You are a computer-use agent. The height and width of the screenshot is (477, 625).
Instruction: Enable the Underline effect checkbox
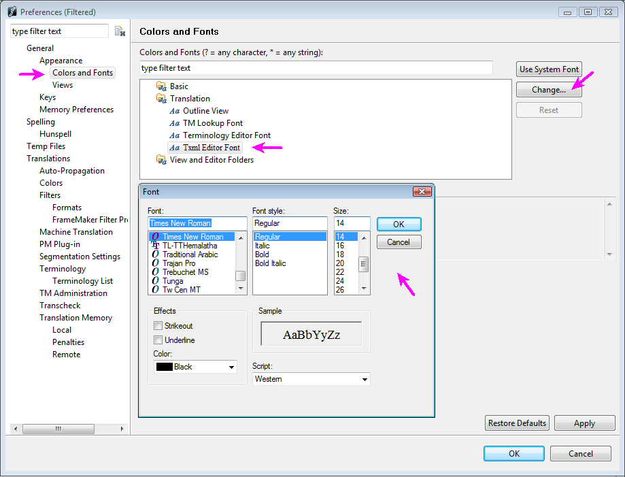[x=158, y=340]
